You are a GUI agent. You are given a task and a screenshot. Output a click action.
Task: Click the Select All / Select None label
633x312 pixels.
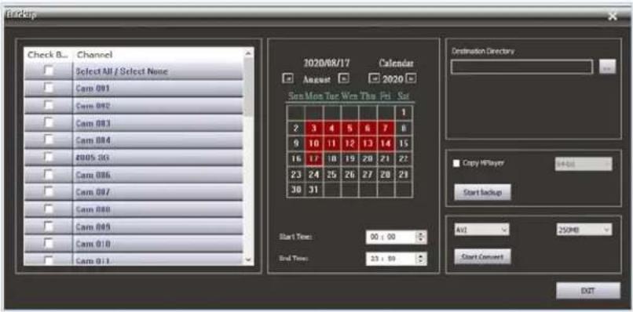pyautogui.click(x=122, y=71)
